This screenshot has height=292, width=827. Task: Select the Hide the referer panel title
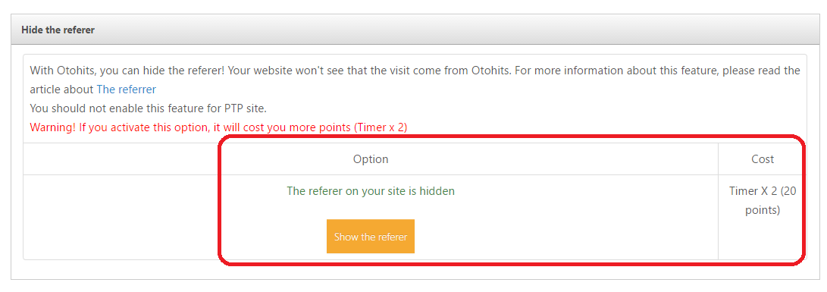tap(58, 30)
